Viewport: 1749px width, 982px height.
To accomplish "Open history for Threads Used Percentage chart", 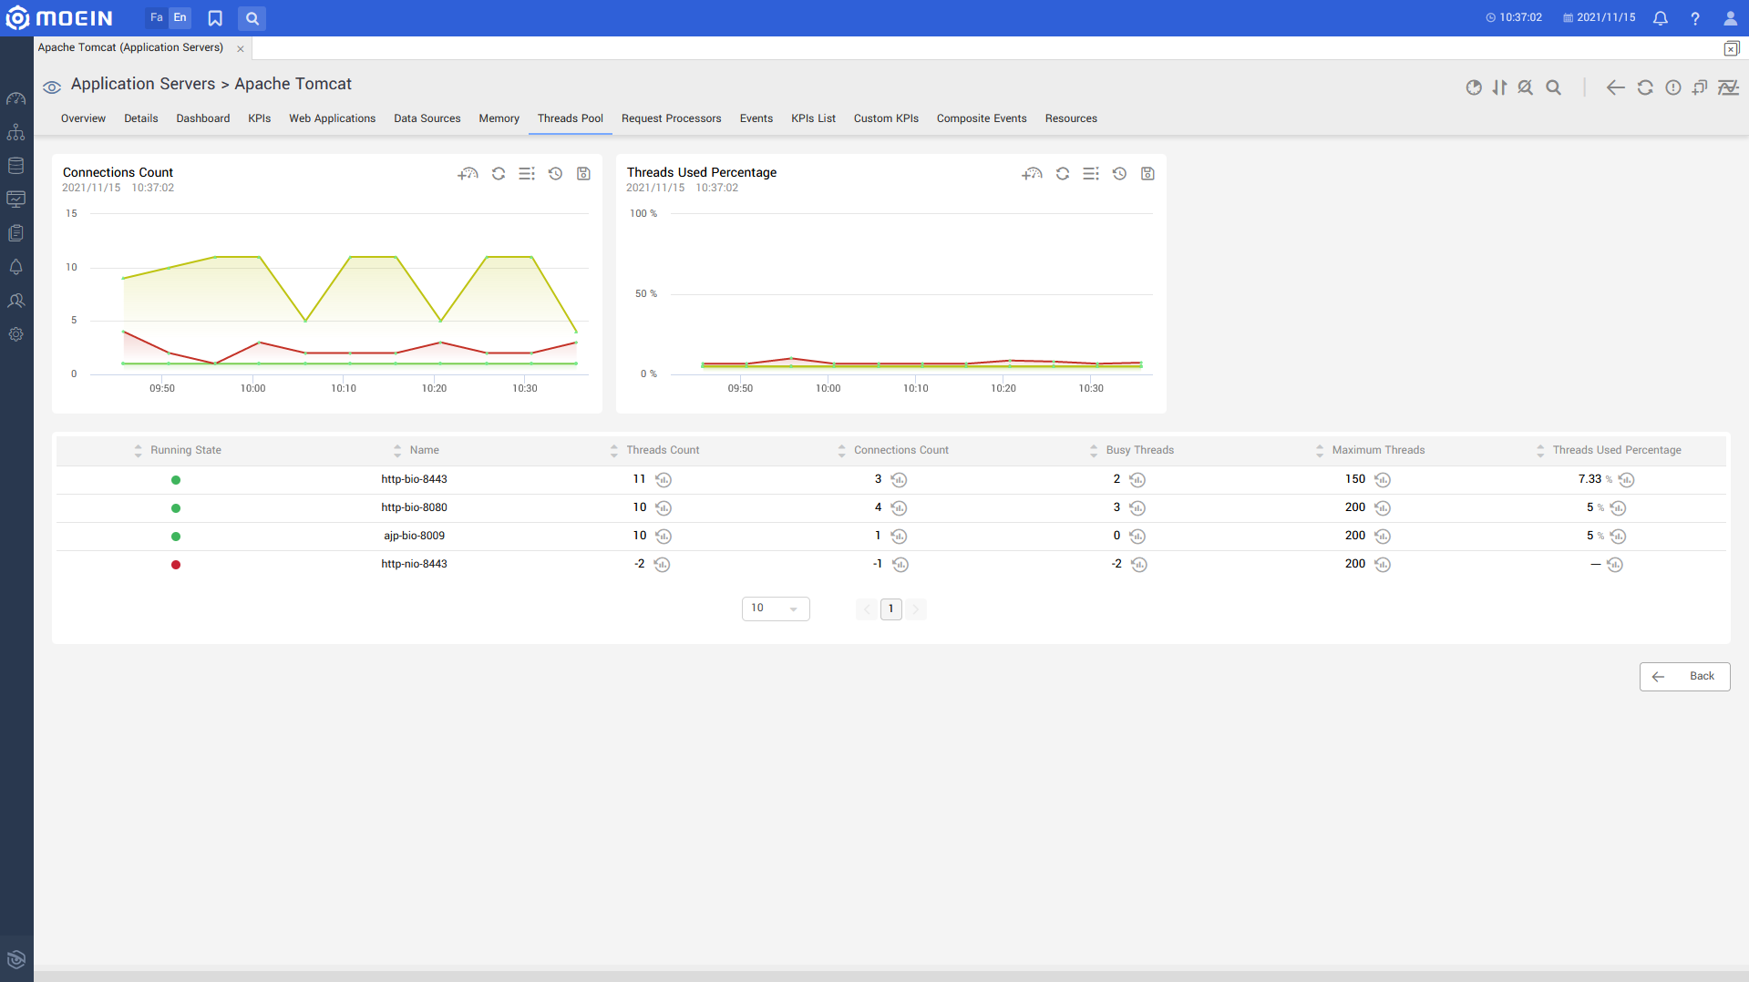I will [1119, 173].
